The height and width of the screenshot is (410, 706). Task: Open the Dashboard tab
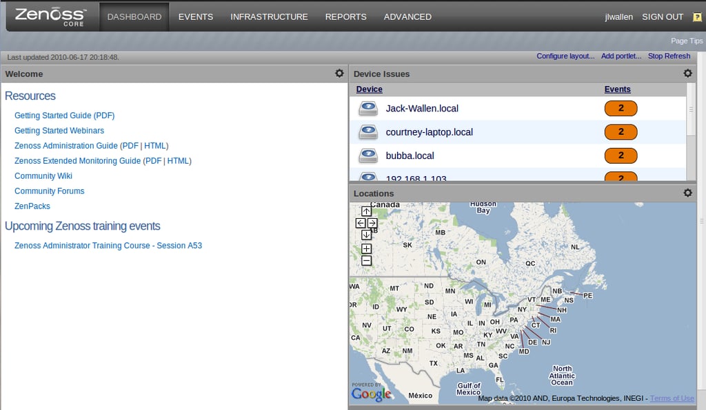[x=134, y=17]
